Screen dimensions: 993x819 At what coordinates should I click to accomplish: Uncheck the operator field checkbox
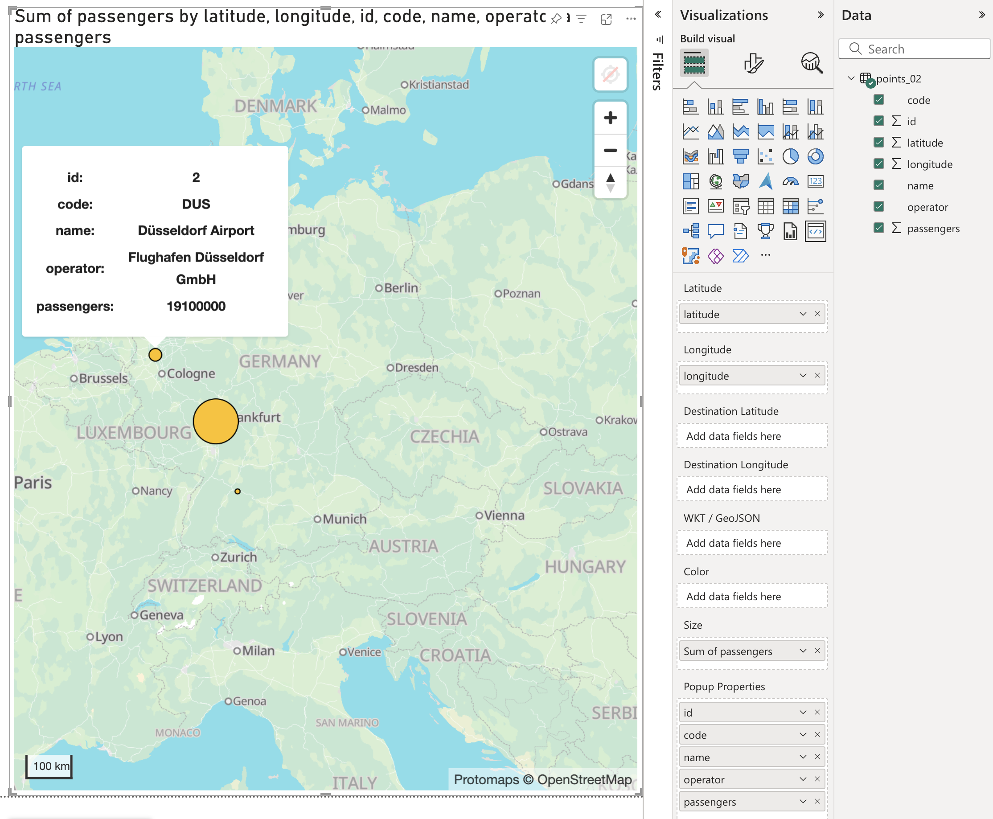tap(878, 207)
